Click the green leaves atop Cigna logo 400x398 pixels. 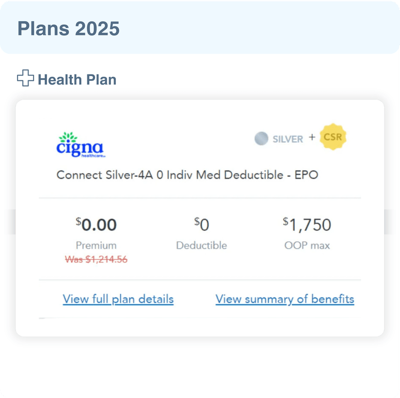68,137
